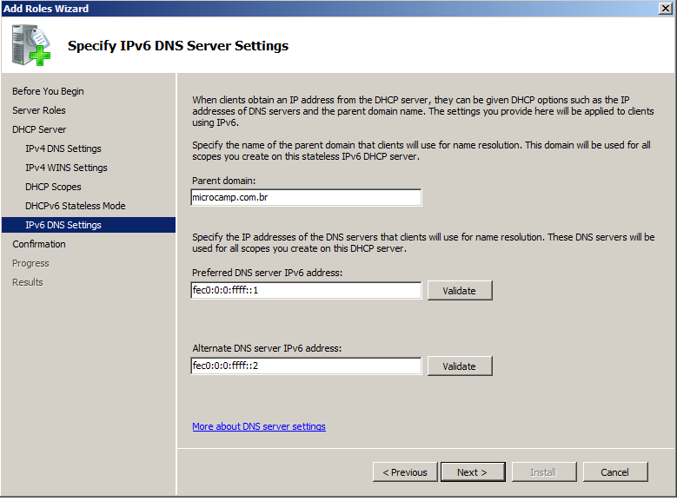
Task: Focus the Alternate DNS server IPv6 address field
Action: pyautogui.click(x=306, y=366)
